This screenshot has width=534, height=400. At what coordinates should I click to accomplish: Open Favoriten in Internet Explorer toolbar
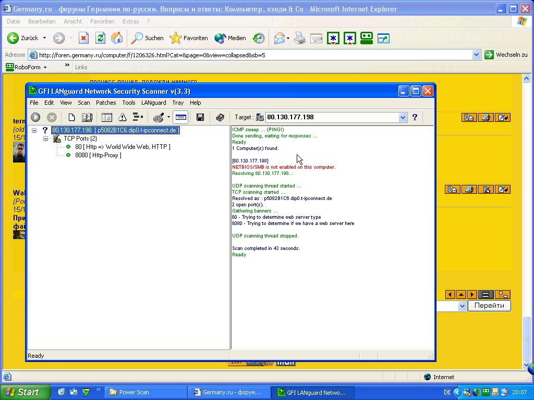(189, 38)
